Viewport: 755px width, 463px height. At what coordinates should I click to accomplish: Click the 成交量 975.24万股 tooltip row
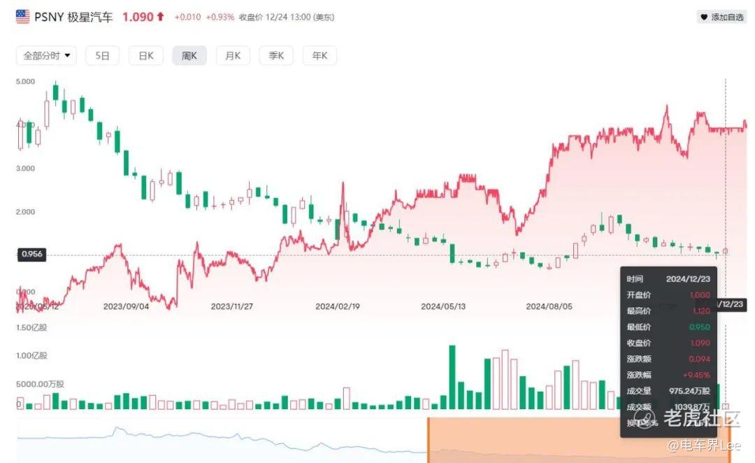[x=668, y=391]
